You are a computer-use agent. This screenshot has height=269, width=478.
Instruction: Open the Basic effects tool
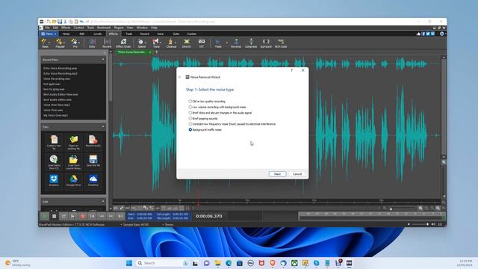(x=45, y=43)
